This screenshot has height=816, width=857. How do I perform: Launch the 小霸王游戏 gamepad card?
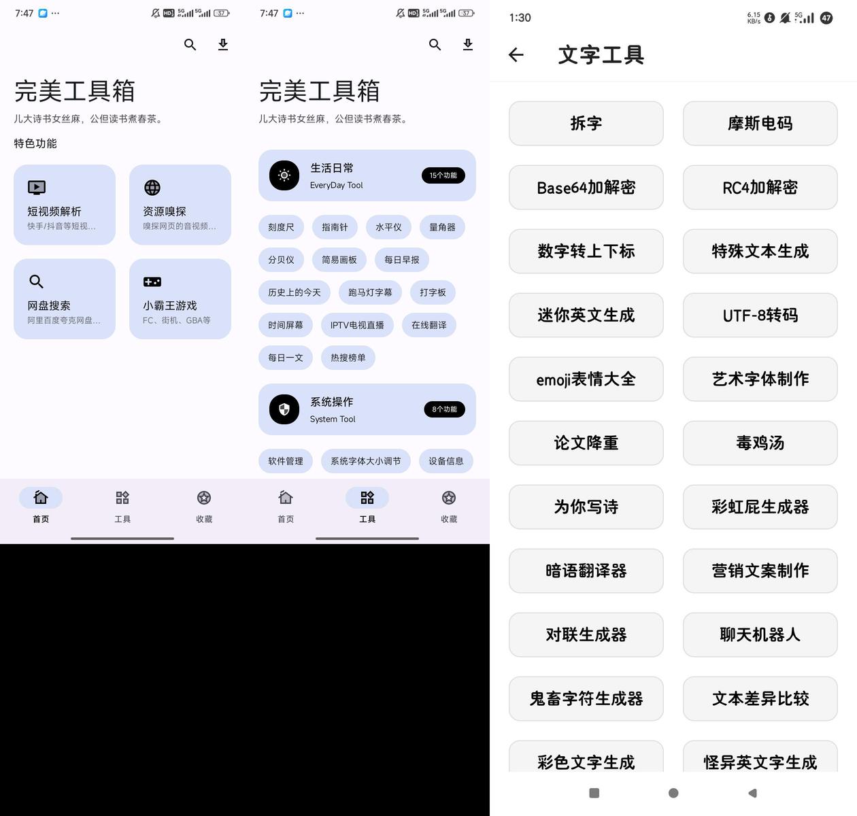click(180, 299)
